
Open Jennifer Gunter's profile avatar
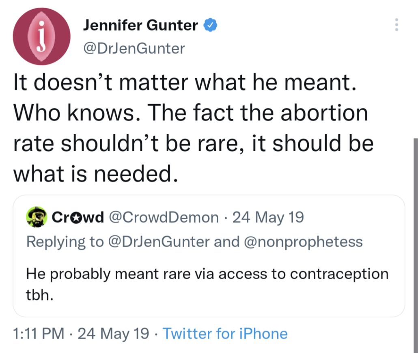(x=42, y=37)
